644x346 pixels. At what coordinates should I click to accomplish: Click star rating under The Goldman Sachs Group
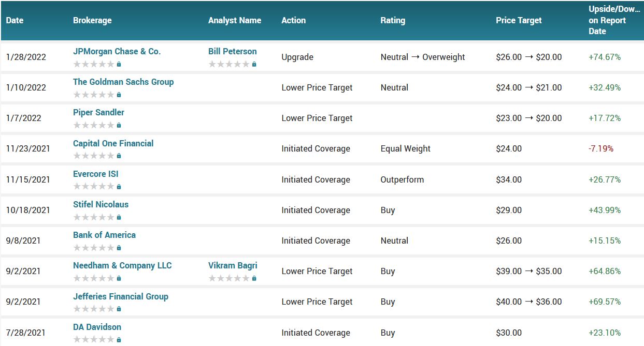94,95
